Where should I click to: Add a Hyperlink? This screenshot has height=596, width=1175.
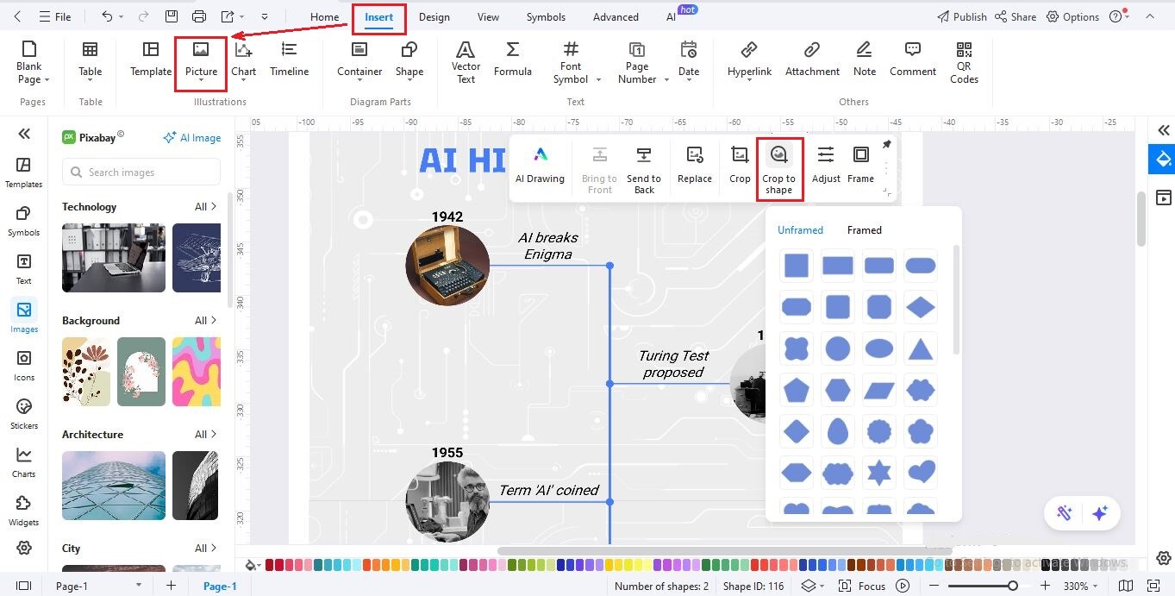[749, 60]
